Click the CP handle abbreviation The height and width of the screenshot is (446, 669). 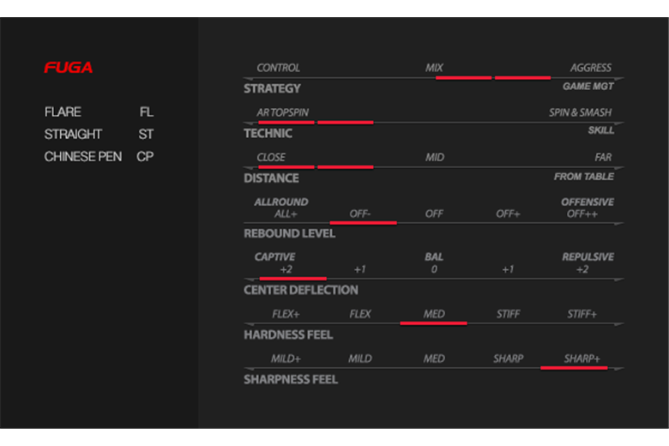coord(145,157)
